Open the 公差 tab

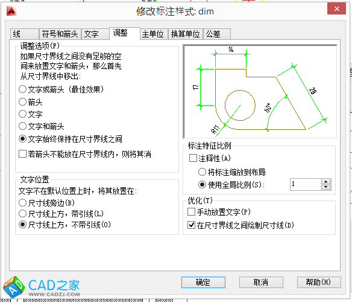click(217, 34)
